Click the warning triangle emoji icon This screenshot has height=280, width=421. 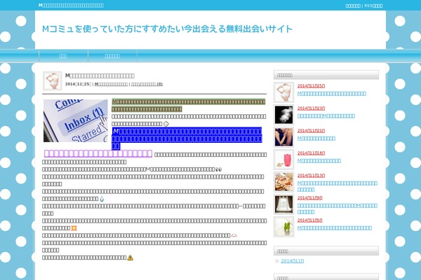click(131, 258)
